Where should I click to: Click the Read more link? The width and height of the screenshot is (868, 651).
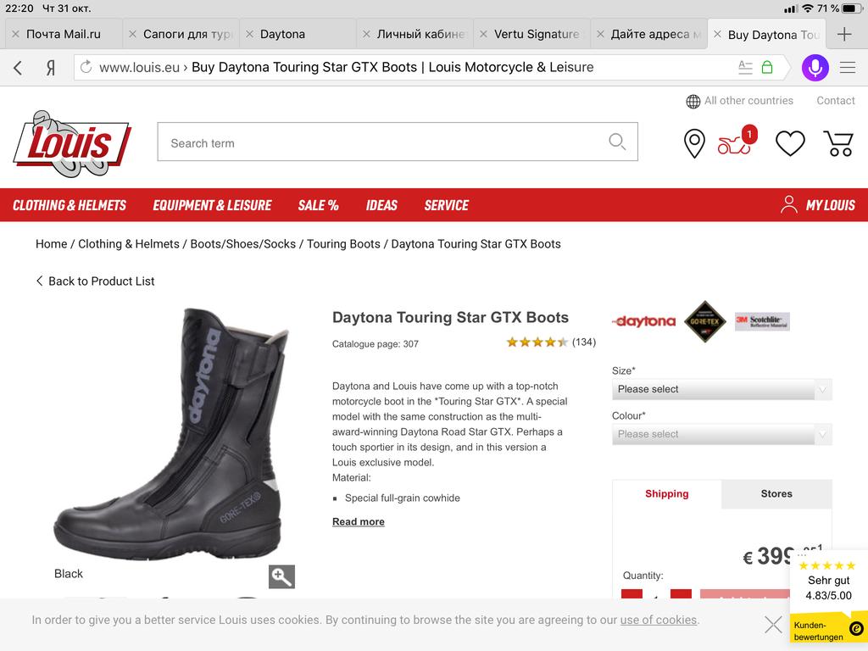pos(358,521)
